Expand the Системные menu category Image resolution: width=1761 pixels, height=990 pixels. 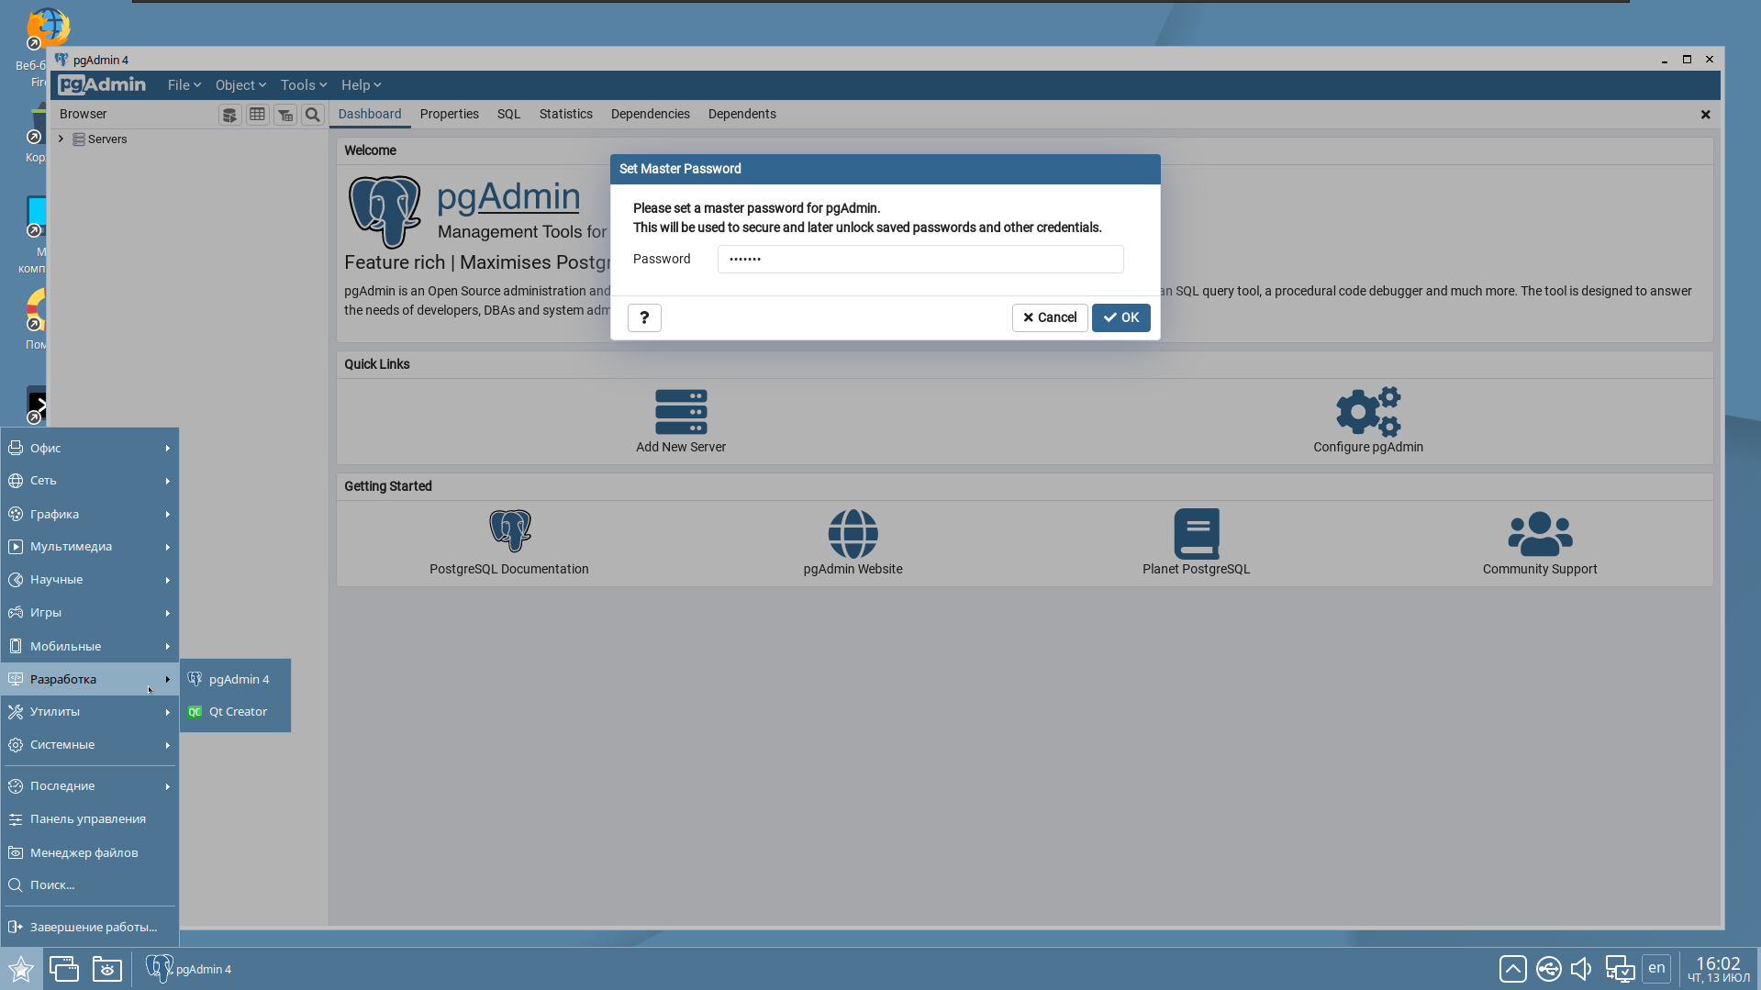click(x=90, y=745)
